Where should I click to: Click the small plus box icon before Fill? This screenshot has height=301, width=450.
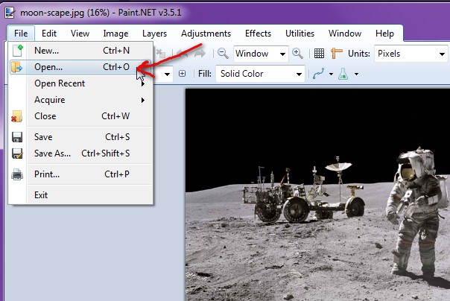[182, 74]
